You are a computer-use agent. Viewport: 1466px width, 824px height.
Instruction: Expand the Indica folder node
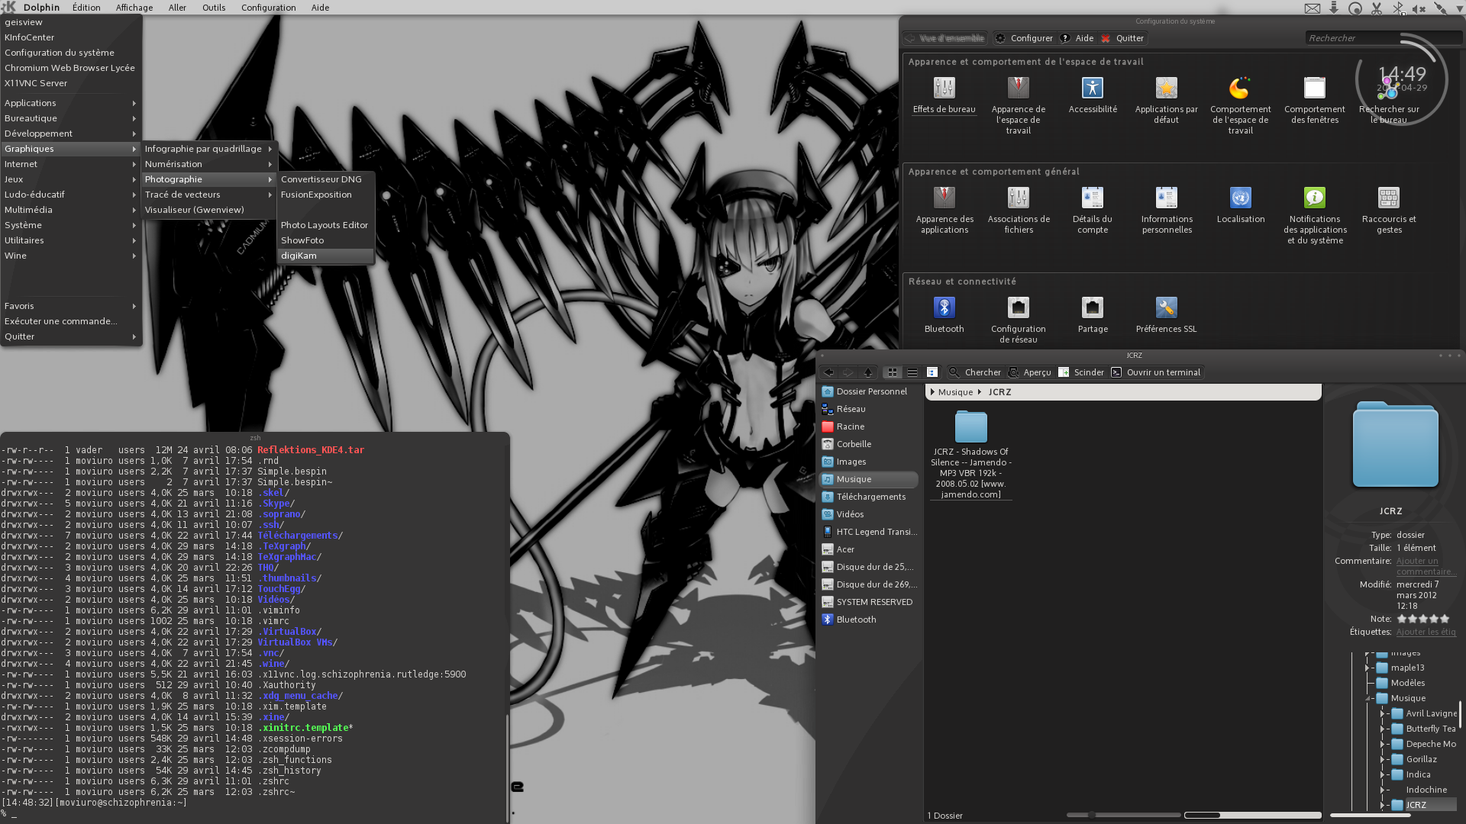click(1382, 774)
